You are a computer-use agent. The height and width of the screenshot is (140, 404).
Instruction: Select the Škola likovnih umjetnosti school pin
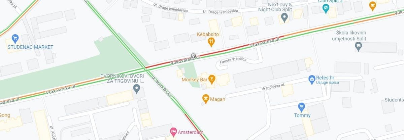359,47
